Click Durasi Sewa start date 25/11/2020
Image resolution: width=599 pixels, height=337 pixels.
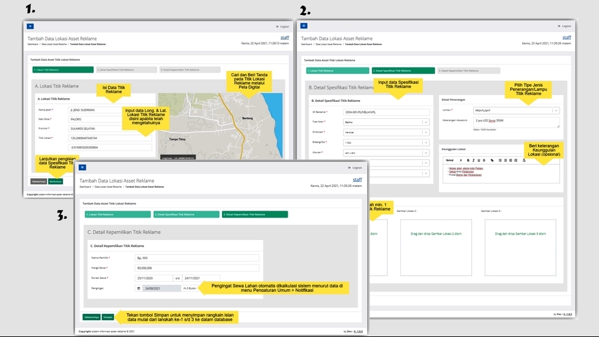point(154,278)
